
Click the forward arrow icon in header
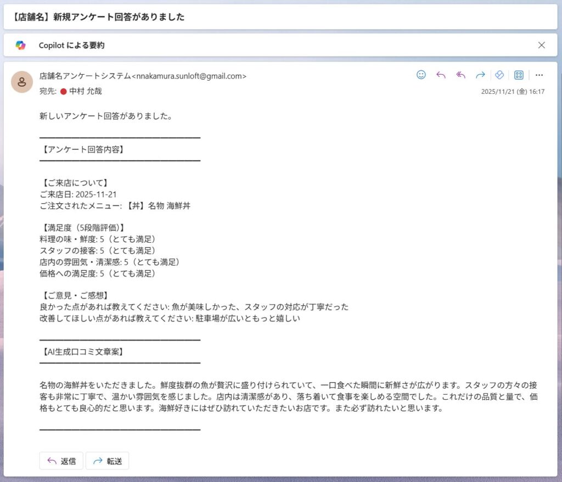[x=480, y=75]
